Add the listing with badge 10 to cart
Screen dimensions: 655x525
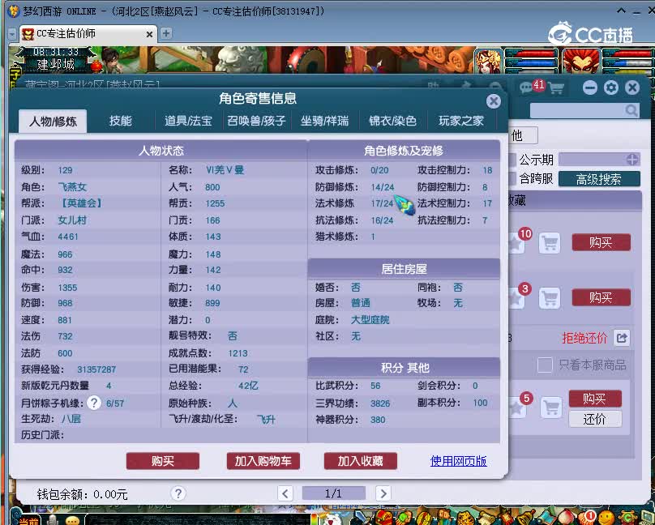click(550, 243)
